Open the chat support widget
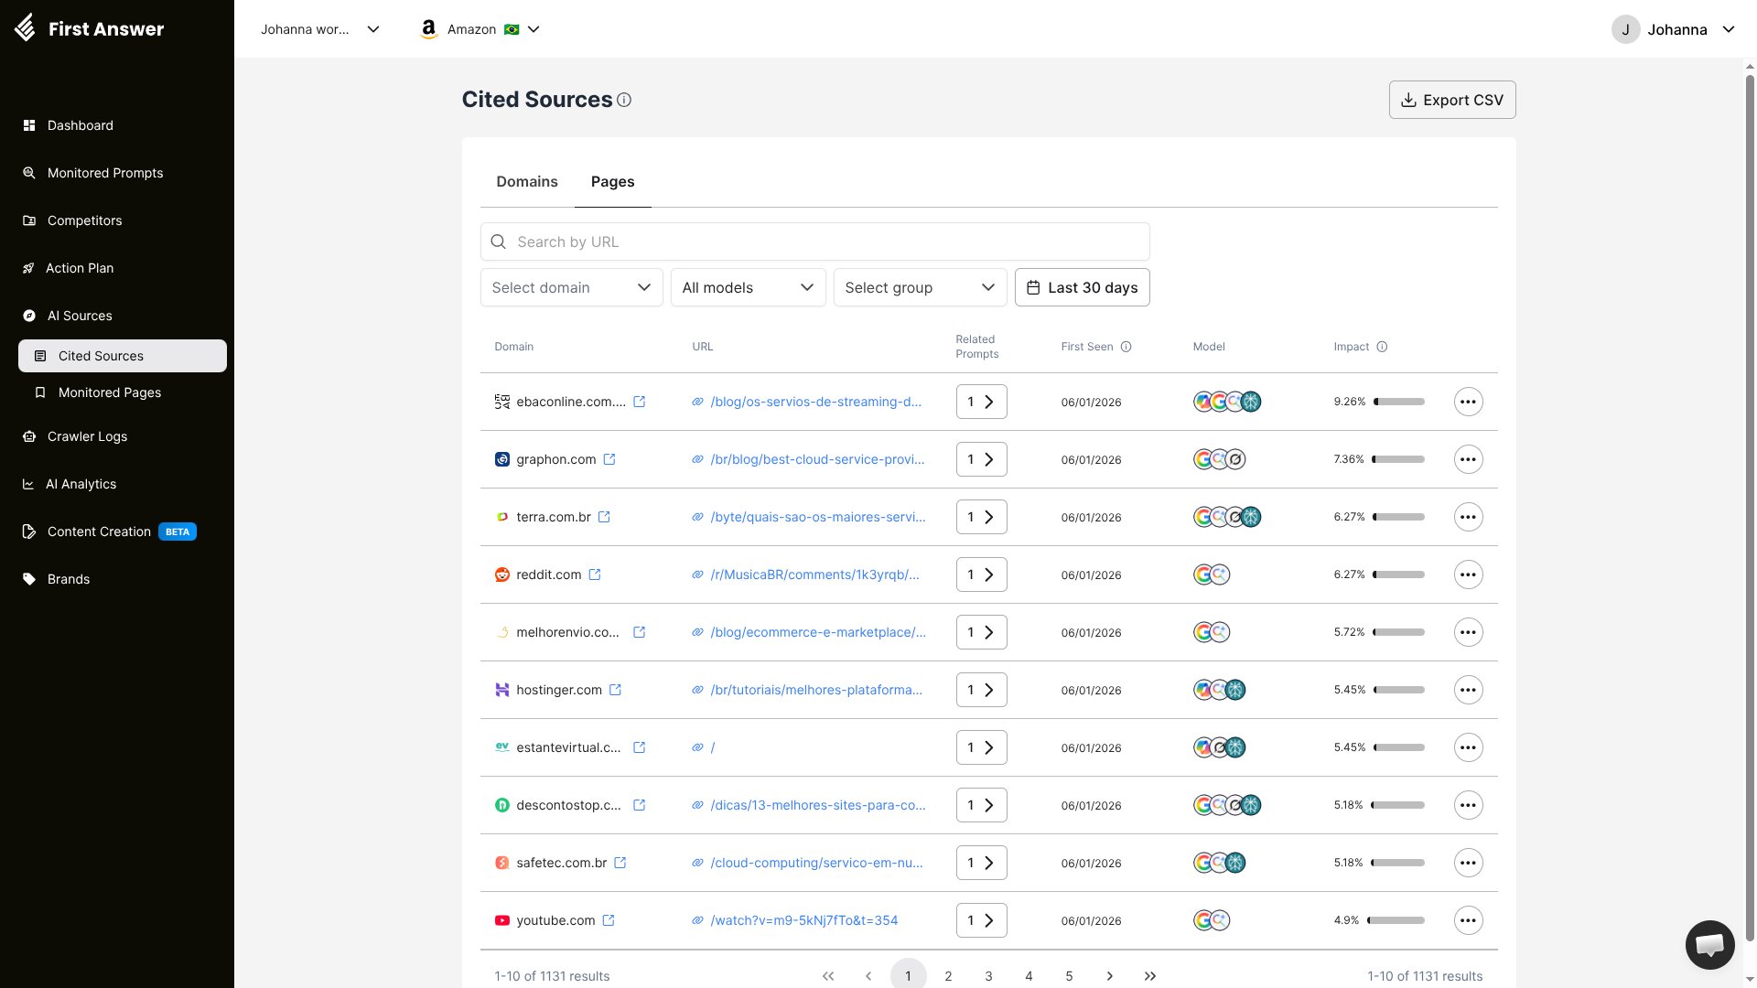Screen dimensions: 1757x988 coord(1709,944)
